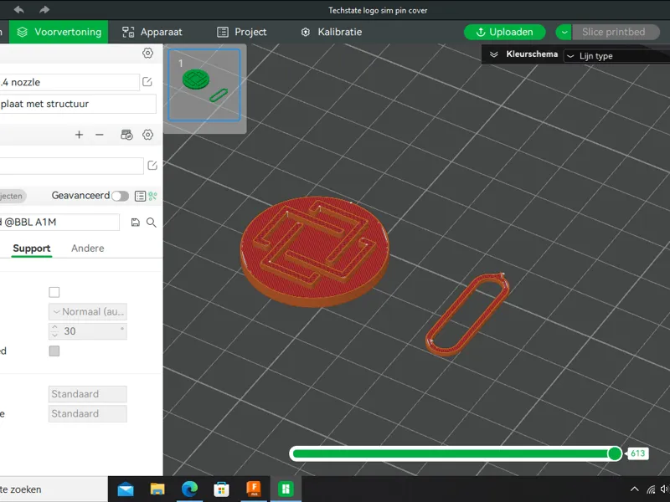This screenshot has height=502, width=670.
Task: Enable the support checkbox
Action: click(x=54, y=292)
